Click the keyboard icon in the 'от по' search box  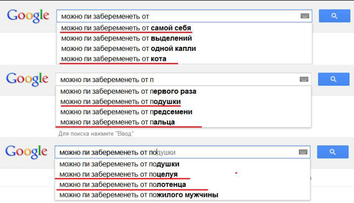[x=303, y=152]
